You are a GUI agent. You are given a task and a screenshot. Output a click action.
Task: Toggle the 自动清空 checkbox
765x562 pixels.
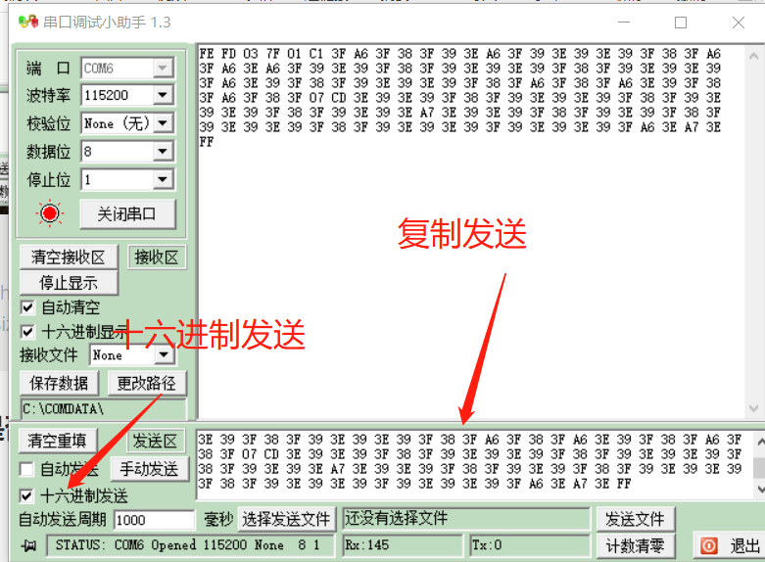(27, 307)
